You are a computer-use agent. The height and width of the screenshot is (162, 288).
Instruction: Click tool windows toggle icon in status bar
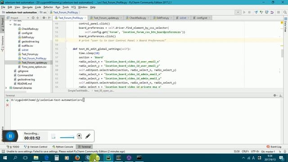point(3,151)
